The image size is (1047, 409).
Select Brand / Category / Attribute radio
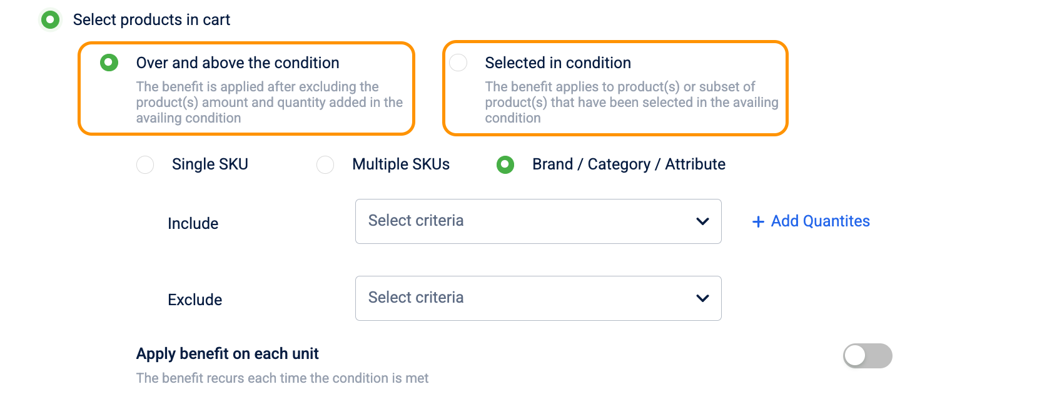tap(505, 164)
